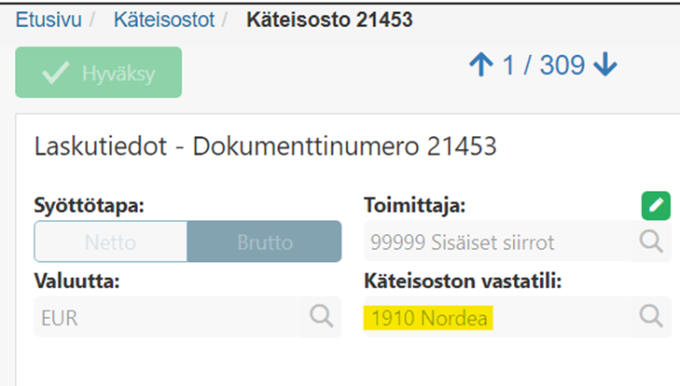Screen dimensions: 680x386
Task: Click the Käteisosto 21453 breadcrumb title
Action: tap(329, 20)
